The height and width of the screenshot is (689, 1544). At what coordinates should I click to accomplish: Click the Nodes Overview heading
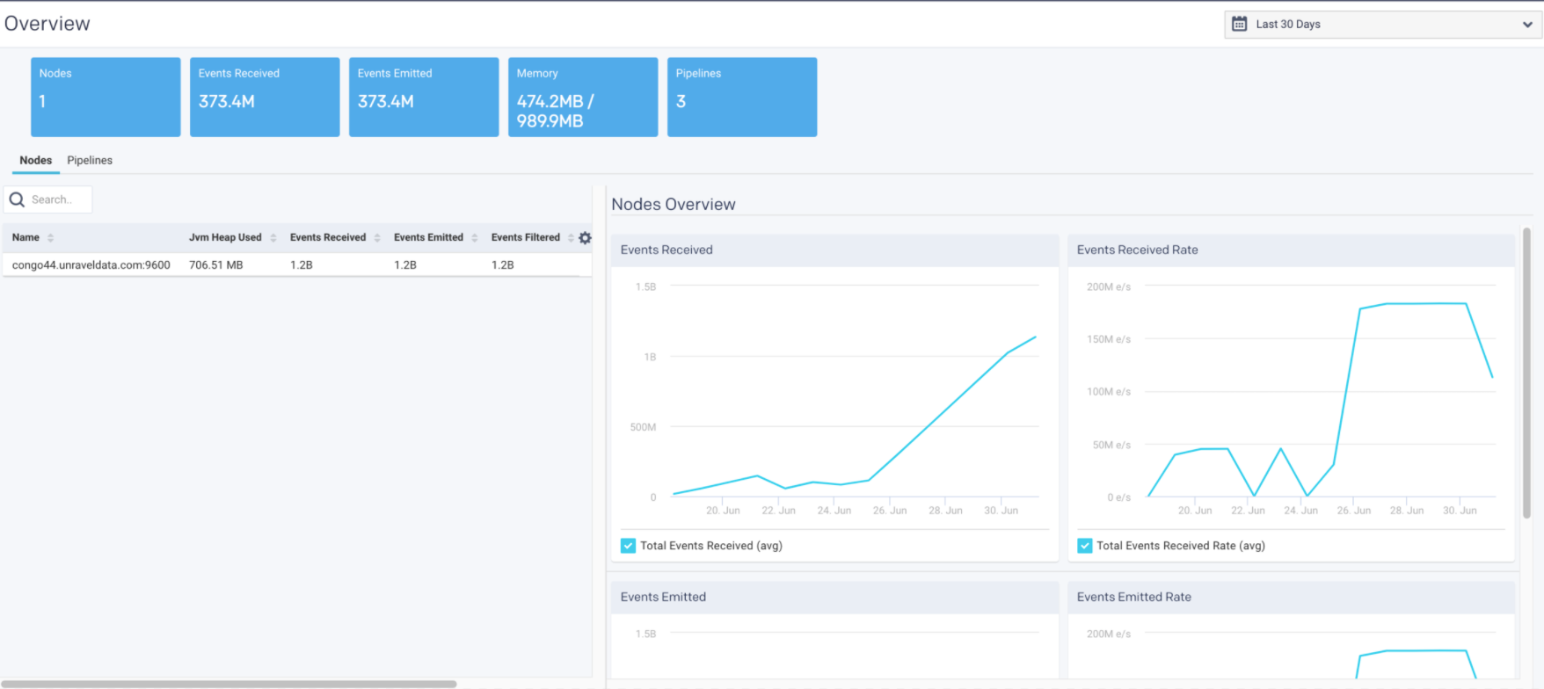pyautogui.click(x=674, y=204)
